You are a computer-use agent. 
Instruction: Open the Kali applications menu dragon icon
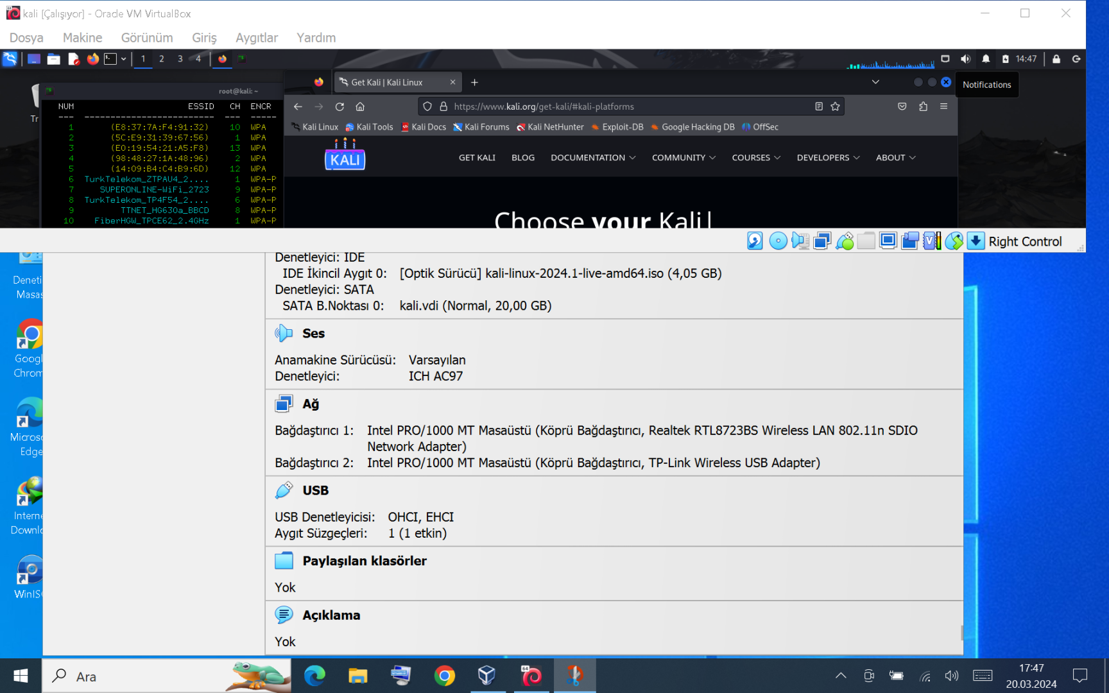coord(10,59)
